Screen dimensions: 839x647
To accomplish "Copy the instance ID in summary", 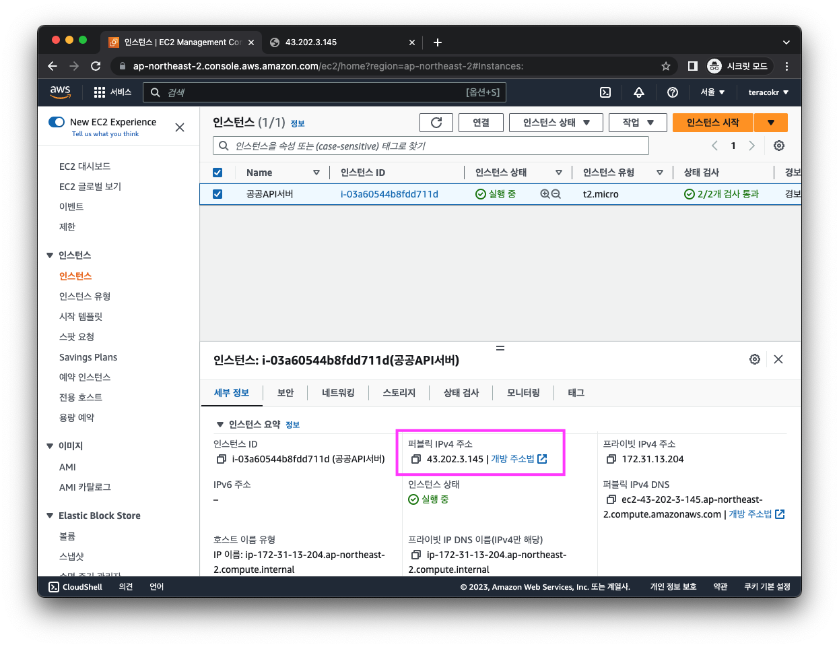I will coord(221,459).
